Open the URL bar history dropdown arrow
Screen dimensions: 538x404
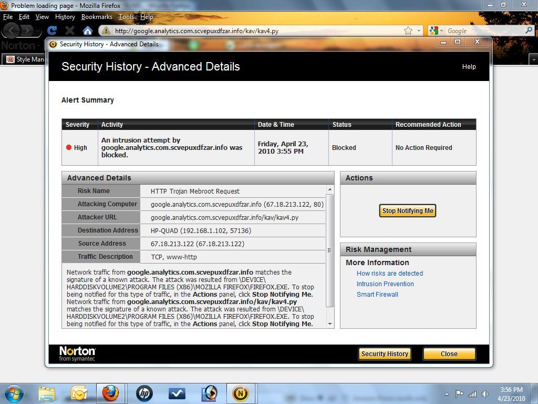tap(419, 31)
